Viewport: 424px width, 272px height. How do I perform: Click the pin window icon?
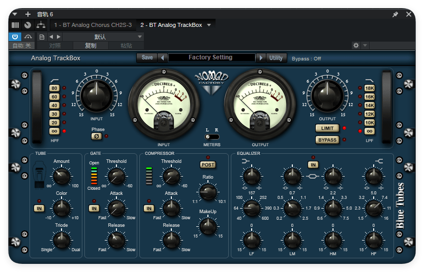pos(396,14)
